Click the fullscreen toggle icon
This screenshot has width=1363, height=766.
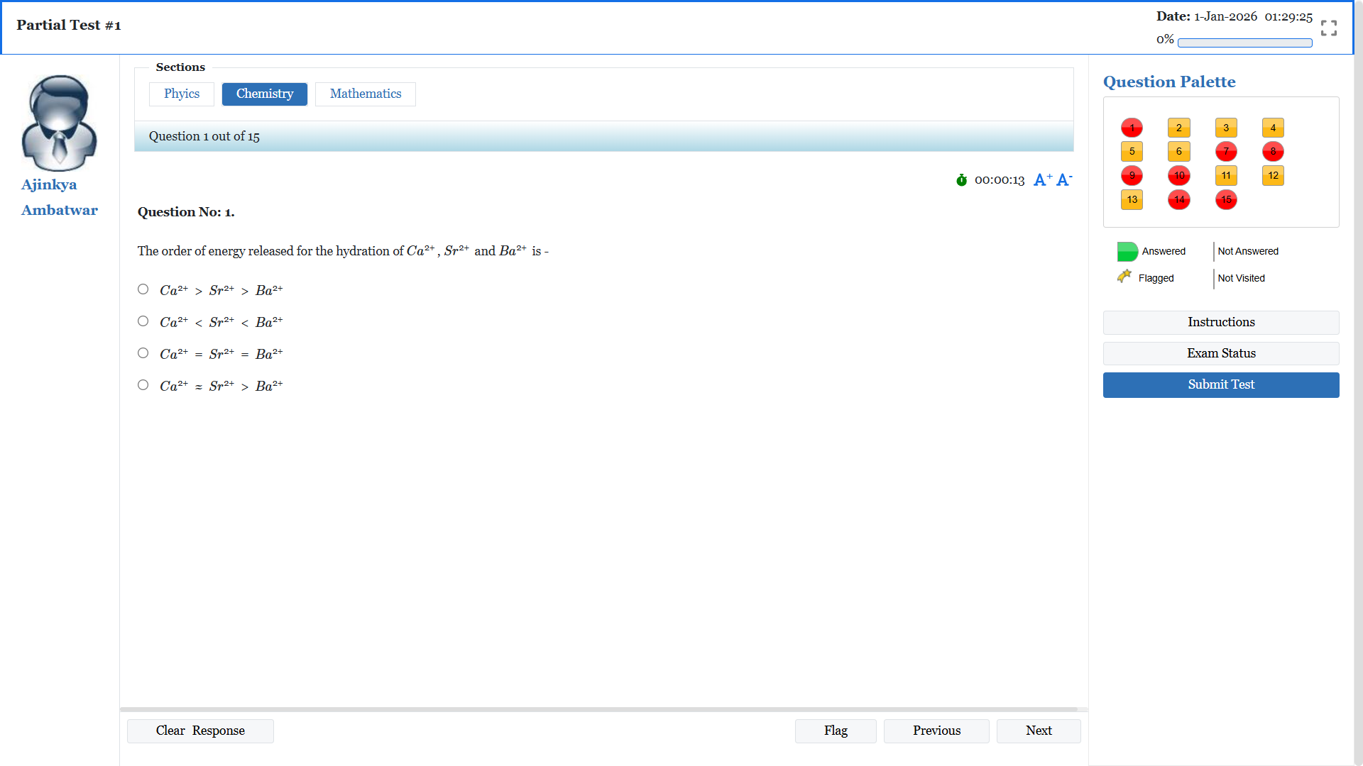(x=1329, y=28)
